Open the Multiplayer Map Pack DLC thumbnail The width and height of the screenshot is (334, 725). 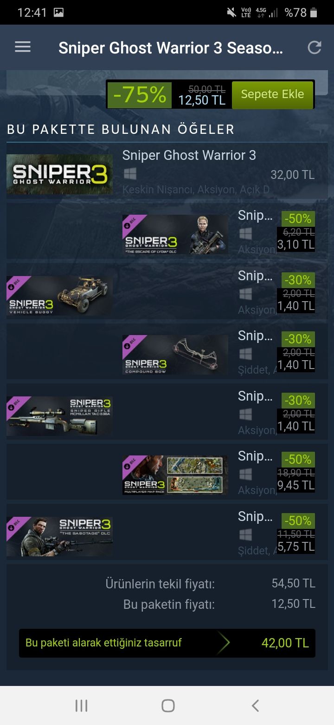click(x=175, y=475)
